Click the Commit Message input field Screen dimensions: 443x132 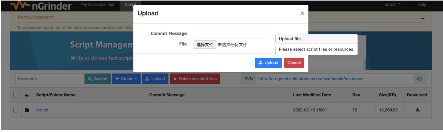click(x=232, y=33)
